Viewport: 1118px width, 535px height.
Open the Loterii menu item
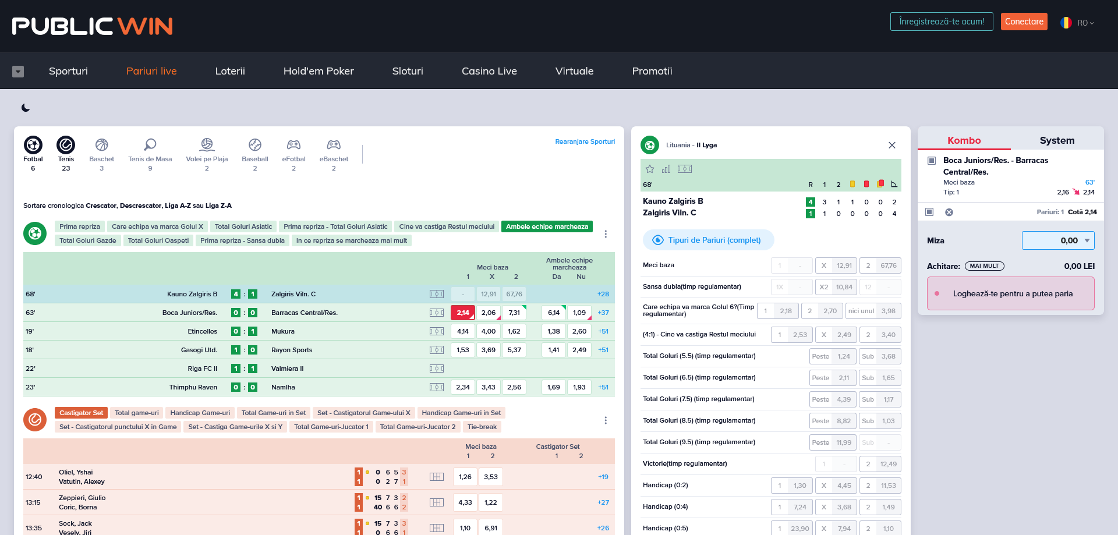click(x=230, y=71)
